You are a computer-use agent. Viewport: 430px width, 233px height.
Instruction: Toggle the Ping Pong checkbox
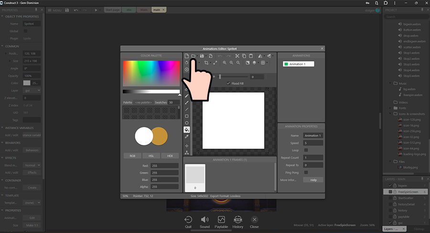306,172
